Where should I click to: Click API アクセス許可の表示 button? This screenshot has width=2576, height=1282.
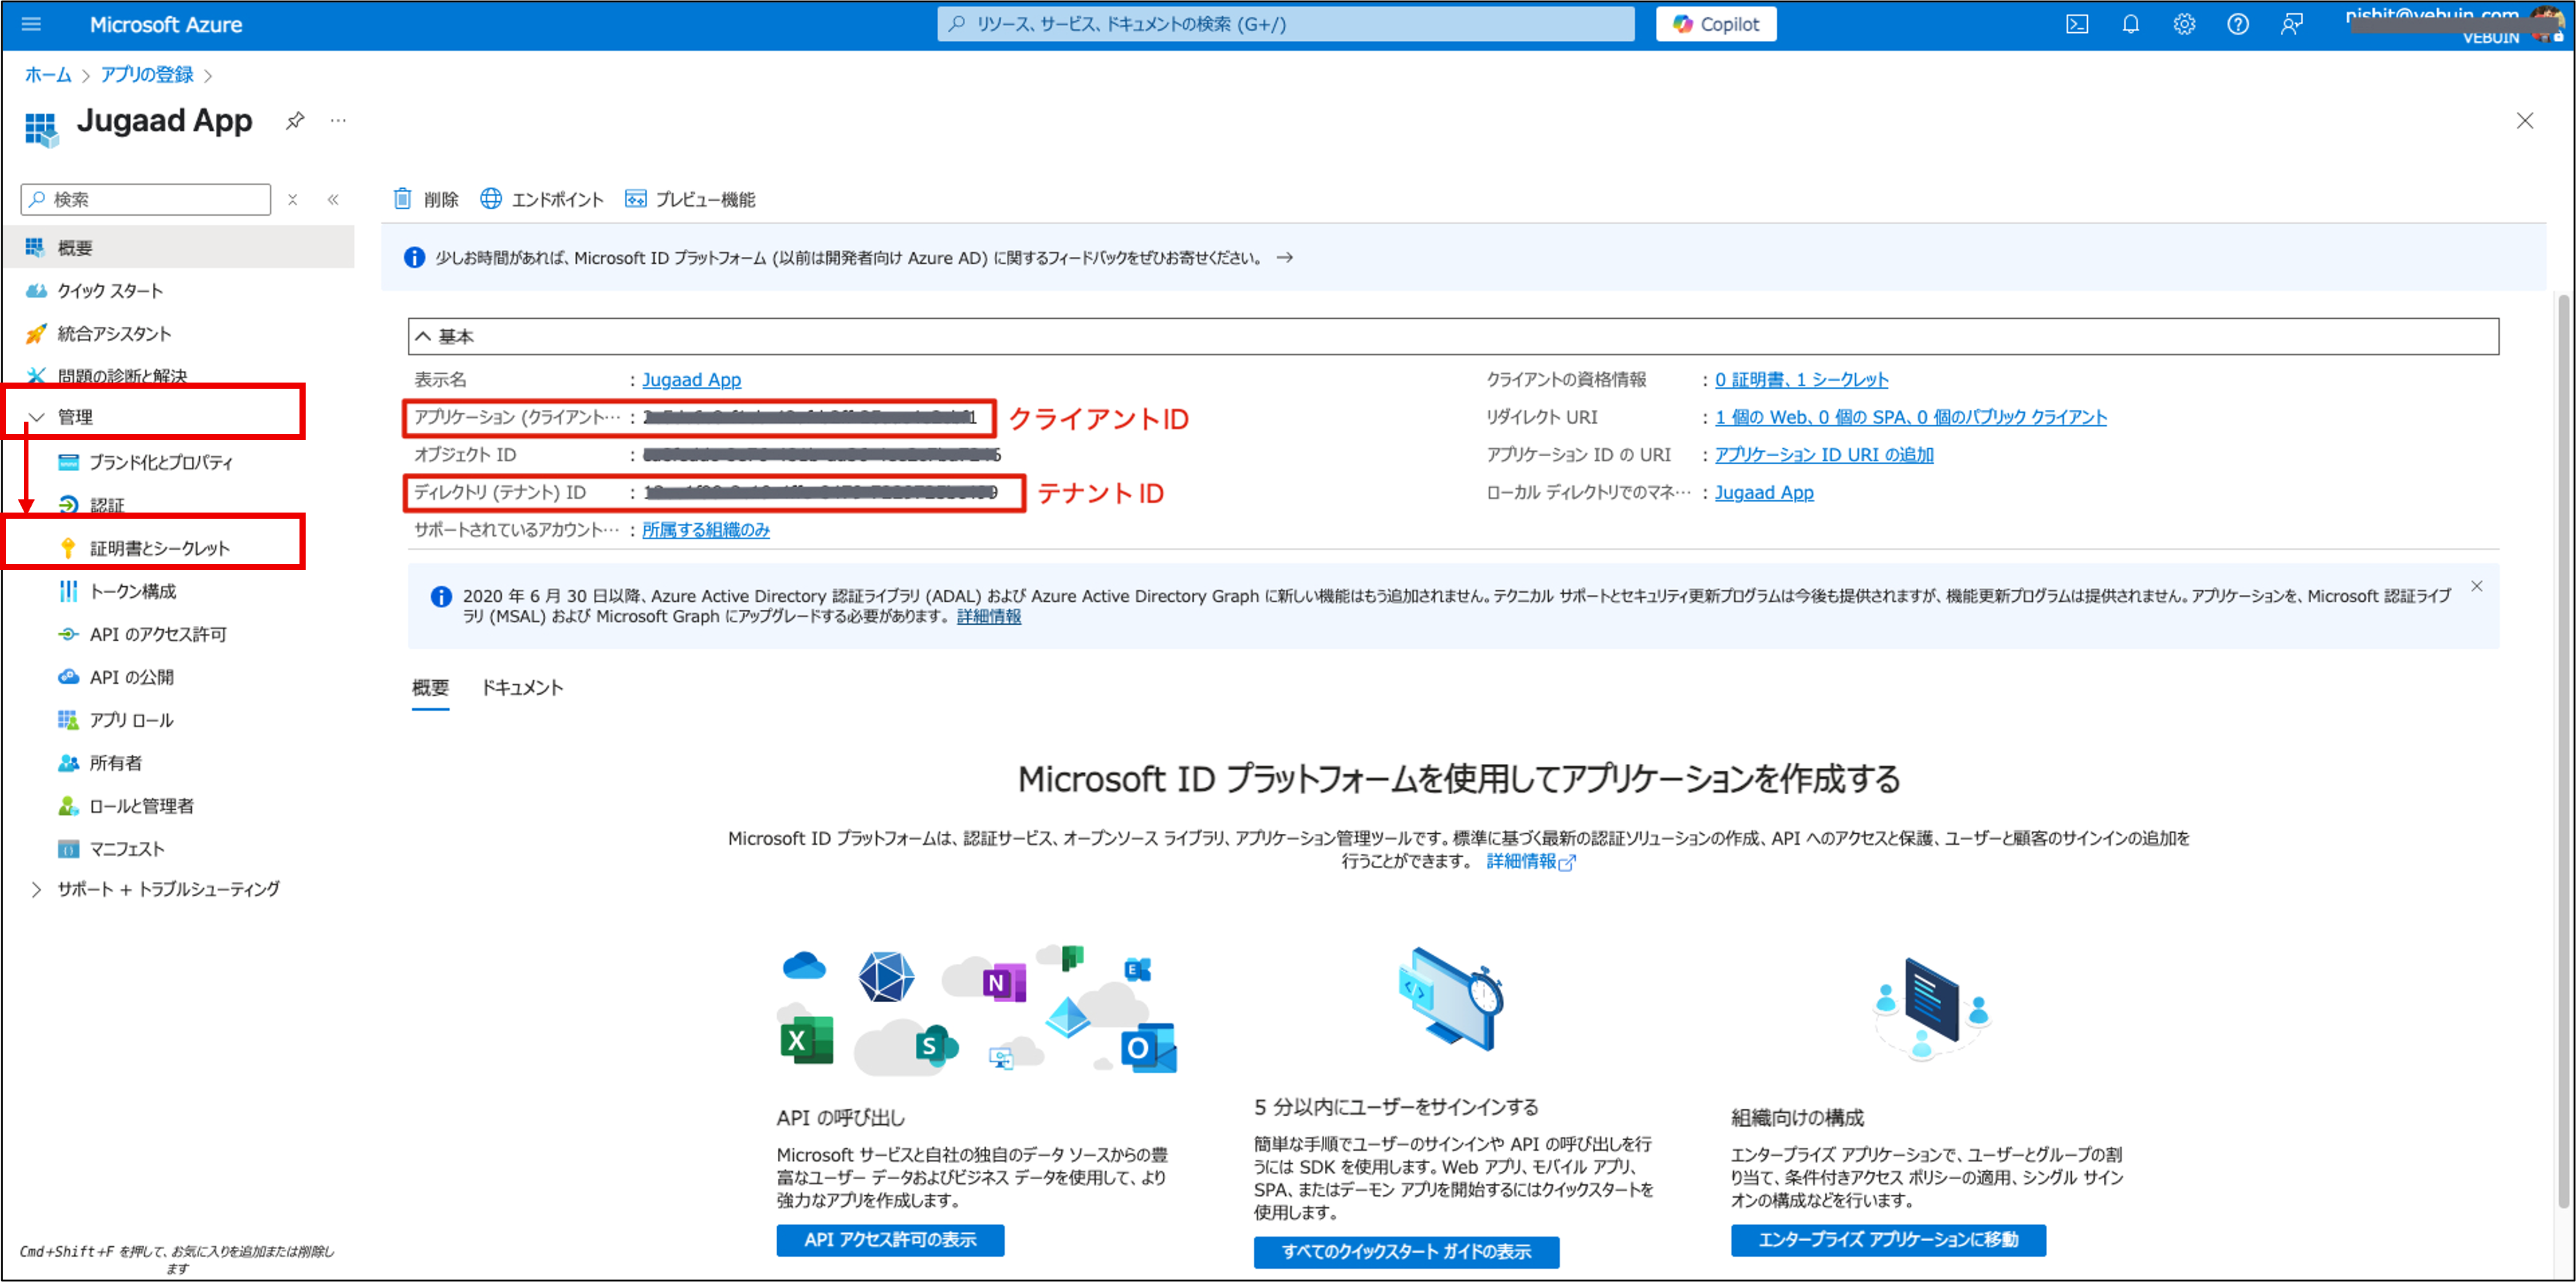click(x=890, y=1239)
